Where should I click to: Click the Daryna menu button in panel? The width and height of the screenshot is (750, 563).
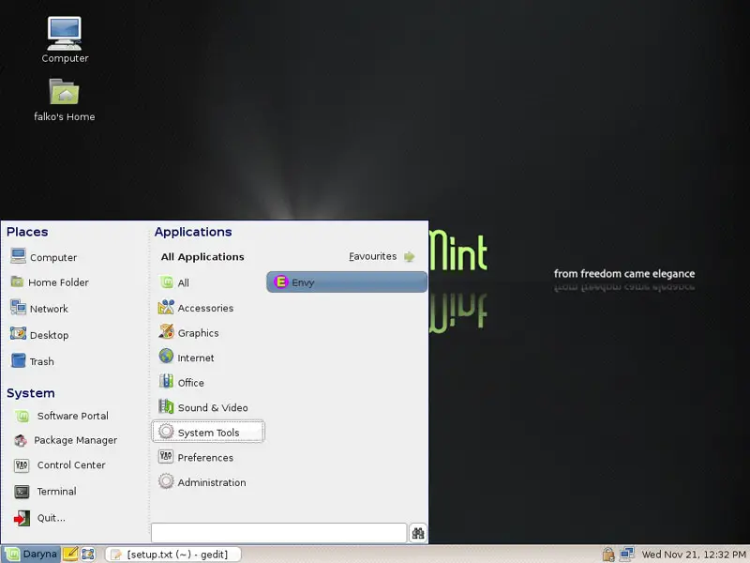[32, 554]
